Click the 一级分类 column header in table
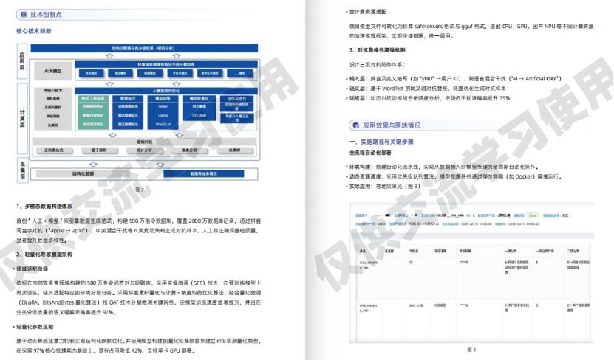This screenshot has height=360, width=614. coord(510,250)
